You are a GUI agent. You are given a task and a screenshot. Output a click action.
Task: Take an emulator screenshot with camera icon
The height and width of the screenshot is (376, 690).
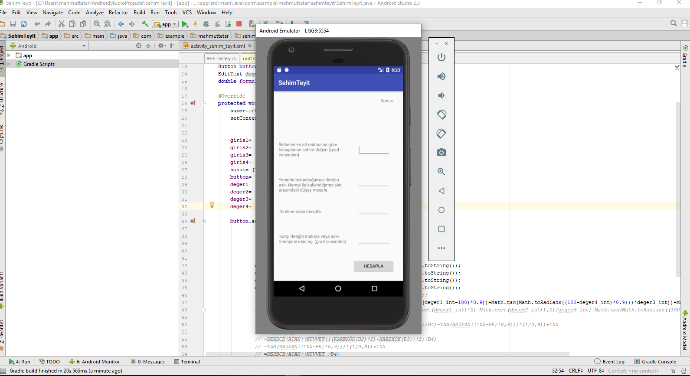441,153
